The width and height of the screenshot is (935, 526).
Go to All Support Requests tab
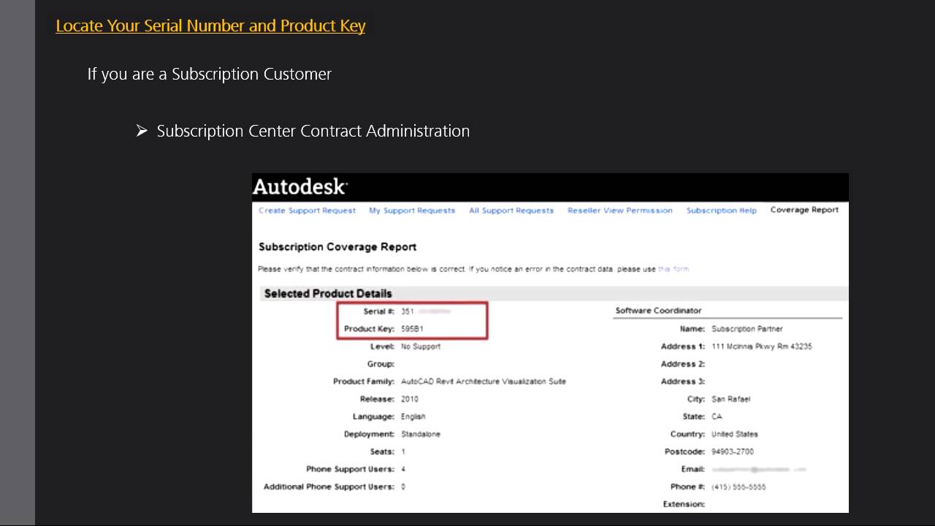(x=511, y=210)
